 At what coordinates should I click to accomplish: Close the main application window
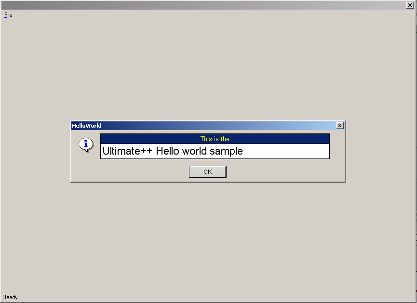410,5
